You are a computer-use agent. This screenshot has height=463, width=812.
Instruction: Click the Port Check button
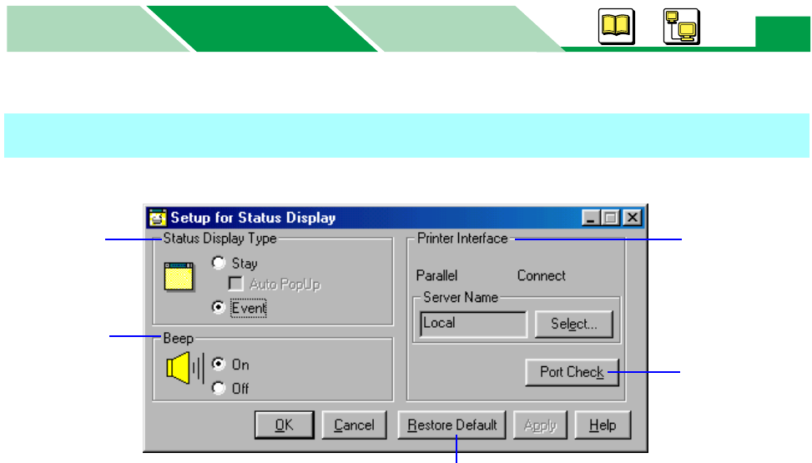tap(572, 372)
